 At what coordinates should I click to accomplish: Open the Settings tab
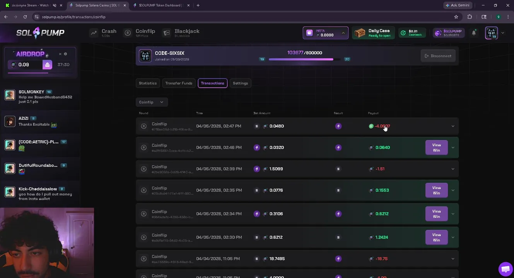pos(240,83)
